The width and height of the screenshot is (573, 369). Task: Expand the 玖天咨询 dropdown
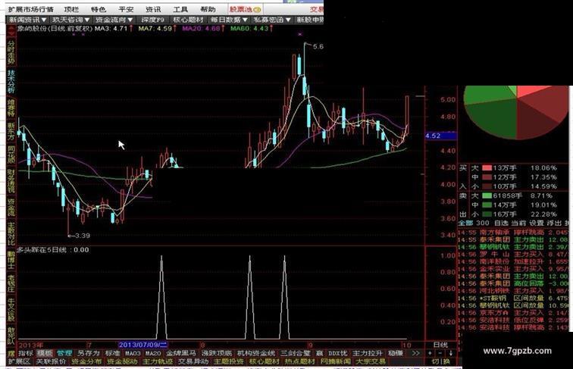[71, 20]
